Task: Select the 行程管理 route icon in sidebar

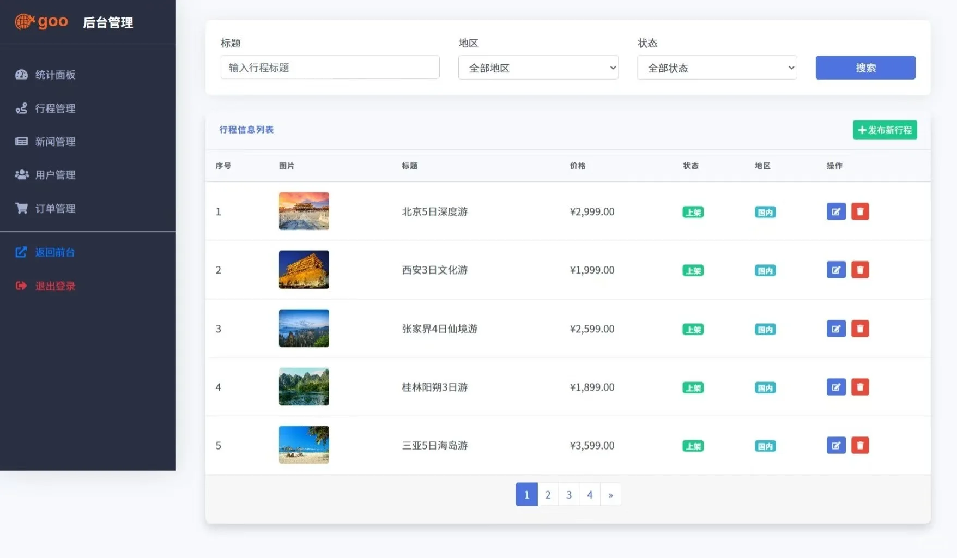Action: tap(21, 108)
